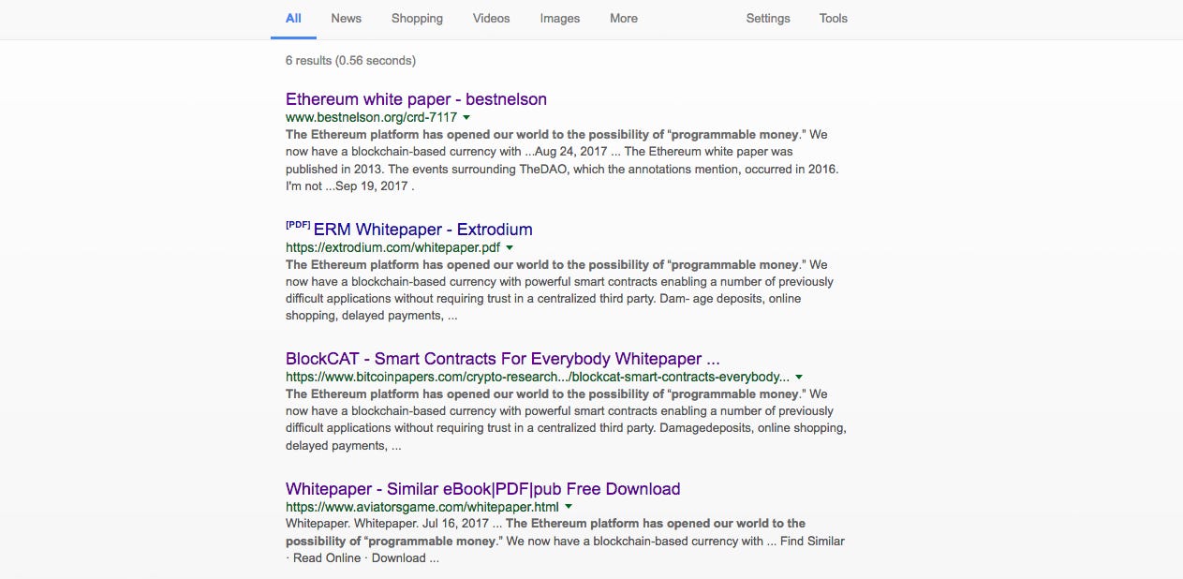Switch to the News tab
The height and width of the screenshot is (579, 1183).
(346, 18)
